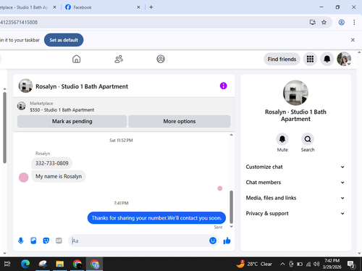Viewport: 362px width, 271px height.
Task: Send a thumbs-up like
Action: coord(227,241)
